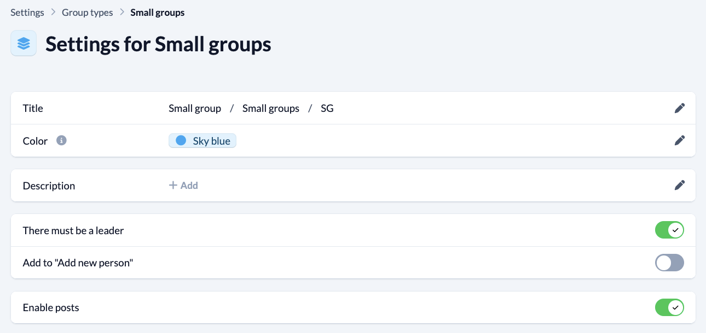Turn off the Enable posts switch
Screen dimensions: 706x333
coord(669,308)
